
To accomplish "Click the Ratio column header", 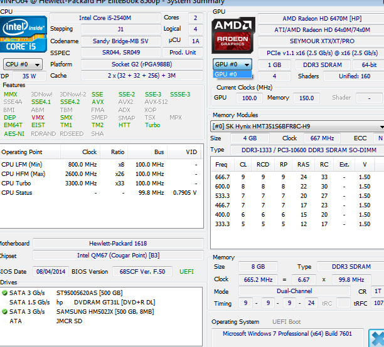I will [114, 152].
